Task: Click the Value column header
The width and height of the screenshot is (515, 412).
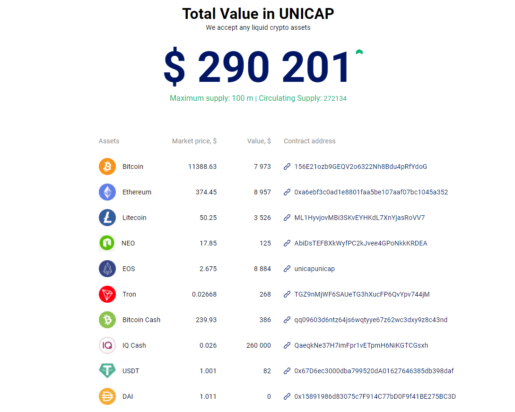Action: [x=259, y=141]
